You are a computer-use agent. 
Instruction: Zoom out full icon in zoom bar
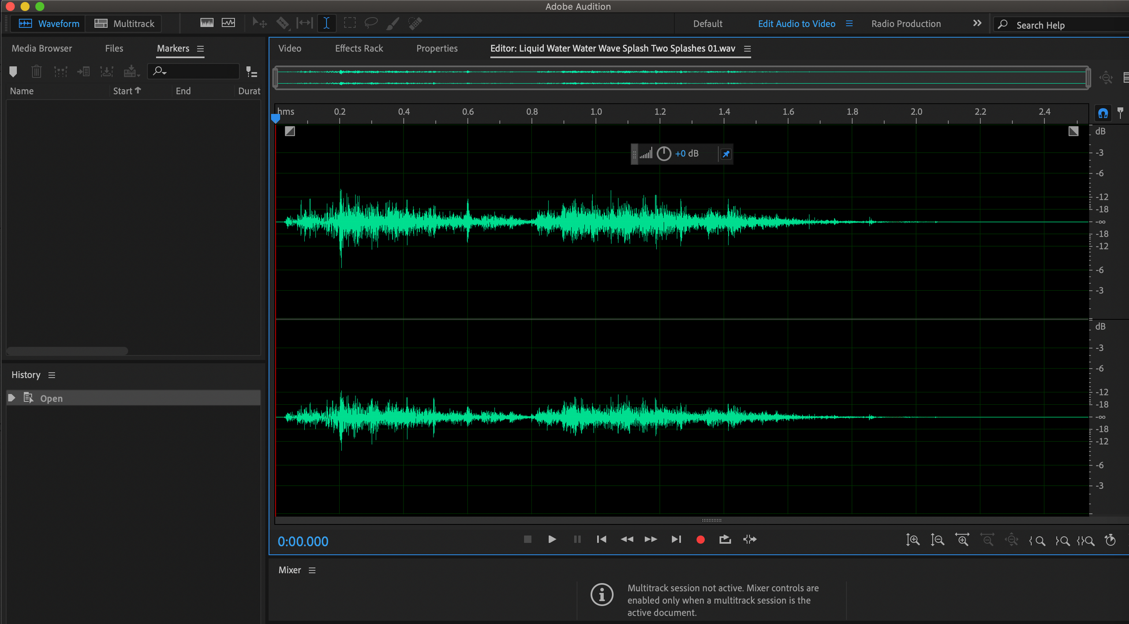(1012, 540)
